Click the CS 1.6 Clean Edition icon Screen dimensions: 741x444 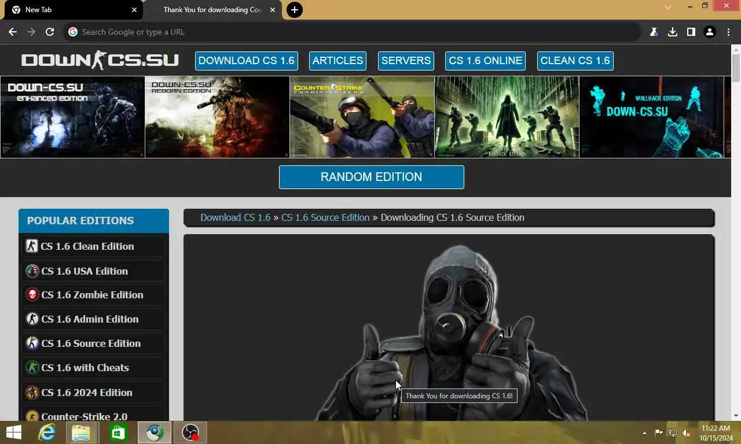(x=32, y=246)
